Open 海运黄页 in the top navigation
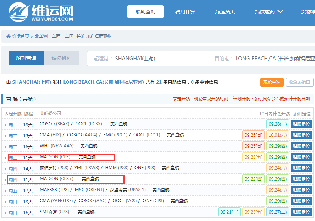This screenshot has width=315, height=221. pos(225,11)
